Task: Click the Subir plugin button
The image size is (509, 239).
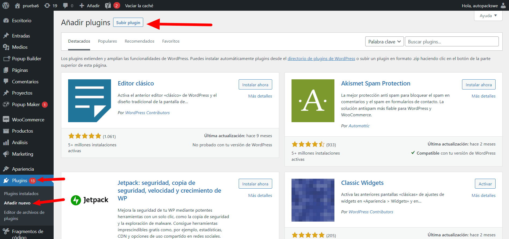Action: [x=128, y=23]
